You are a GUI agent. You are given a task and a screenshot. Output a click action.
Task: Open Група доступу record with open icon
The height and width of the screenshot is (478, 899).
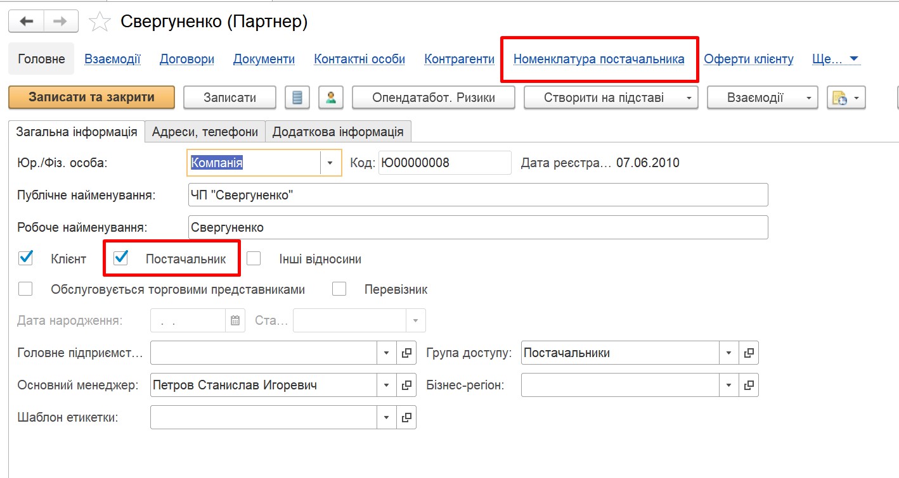749,353
